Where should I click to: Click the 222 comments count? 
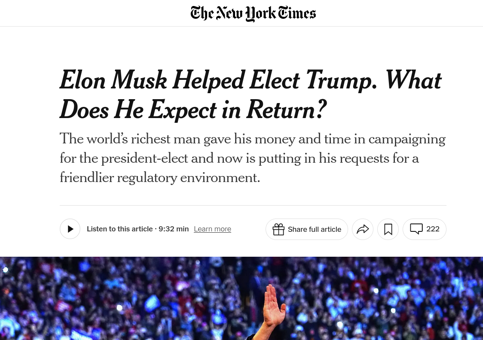click(433, 229)
